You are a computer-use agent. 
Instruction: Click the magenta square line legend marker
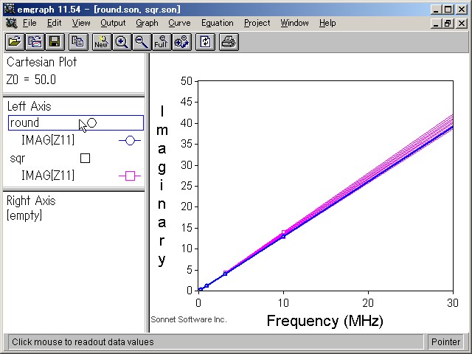[130, 176]
